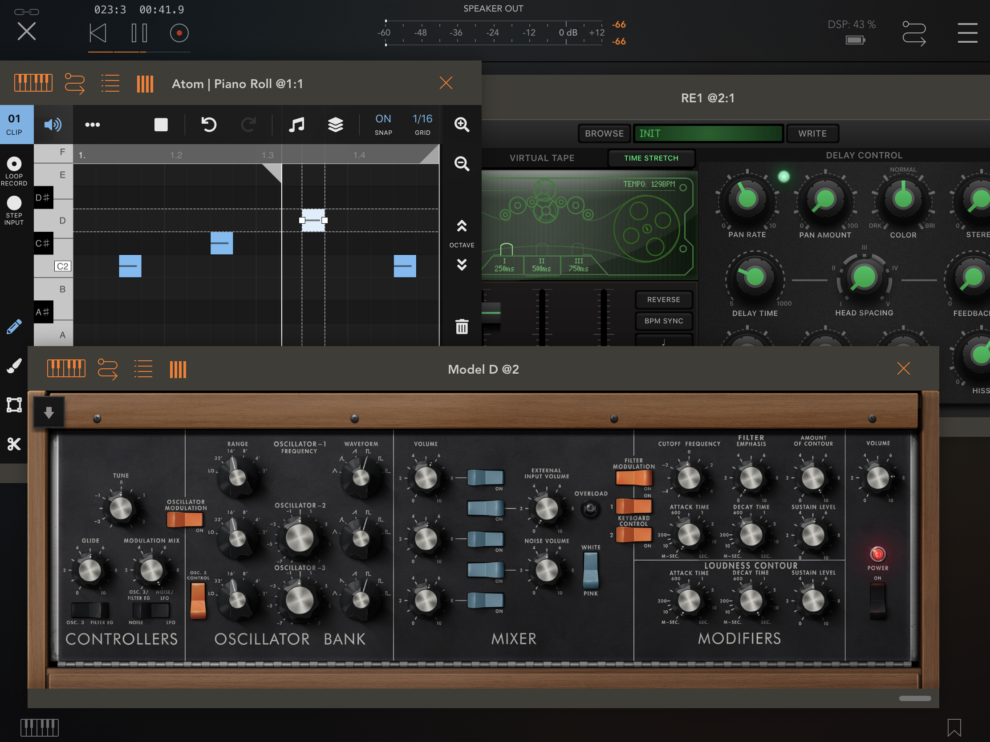
Task: Select tape head I 250ms
Action: (504, 265)
